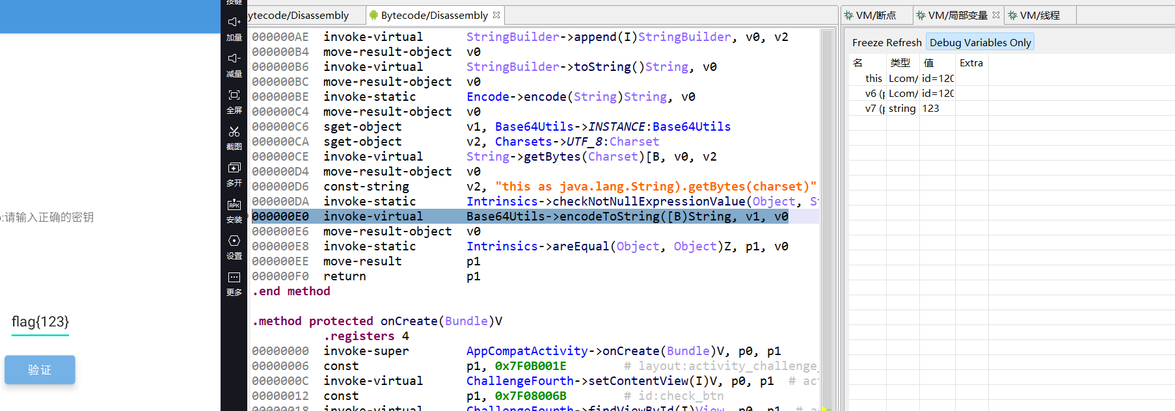1175x411 pixels.
Task: Open emulator settings (设置) icon
Action: 234,241
